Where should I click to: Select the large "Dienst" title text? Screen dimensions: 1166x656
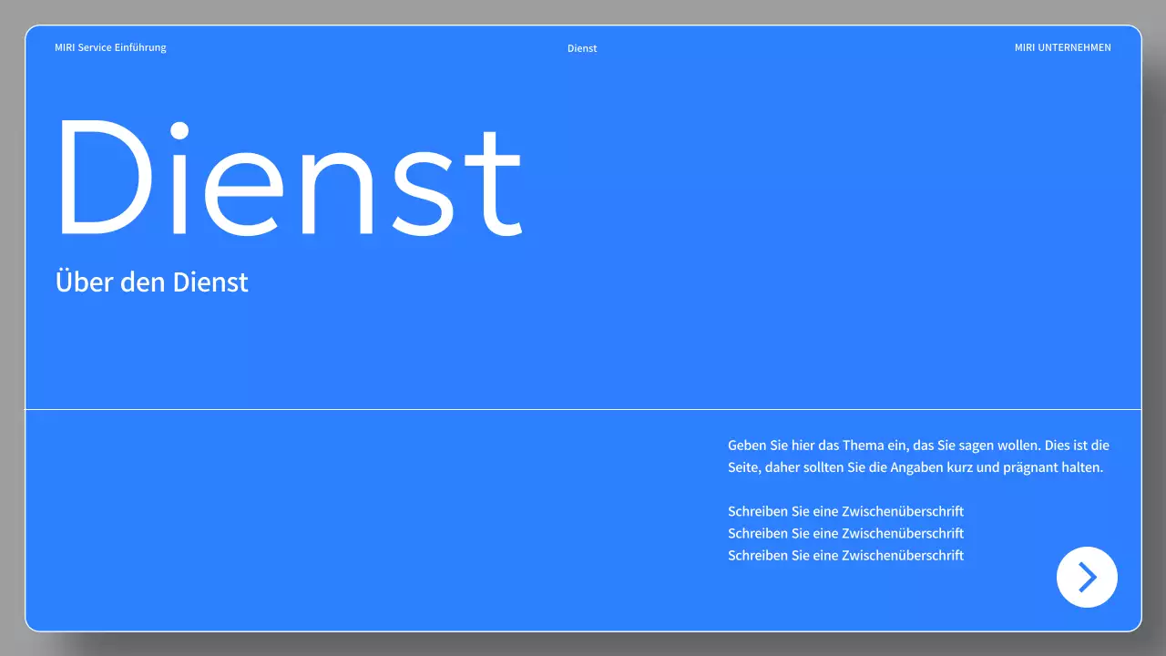pos(289,176)
